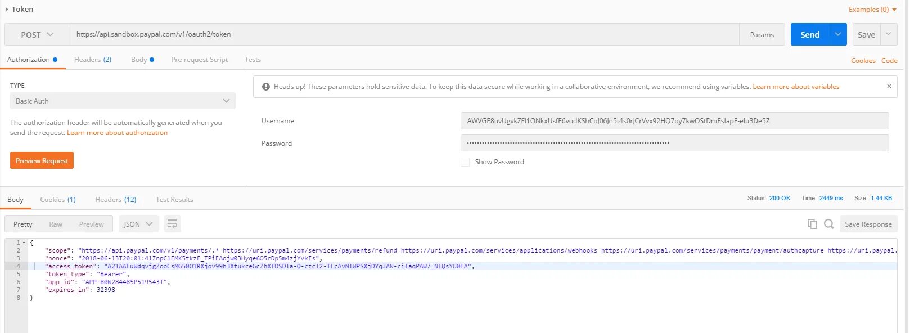Click the Size 1.44 KB value
This screenshot has width=910, height=333.
881,198
